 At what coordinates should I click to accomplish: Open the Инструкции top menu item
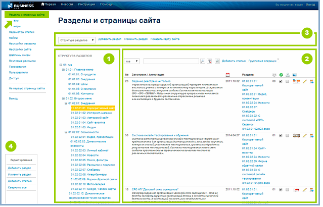coord(87,5)
